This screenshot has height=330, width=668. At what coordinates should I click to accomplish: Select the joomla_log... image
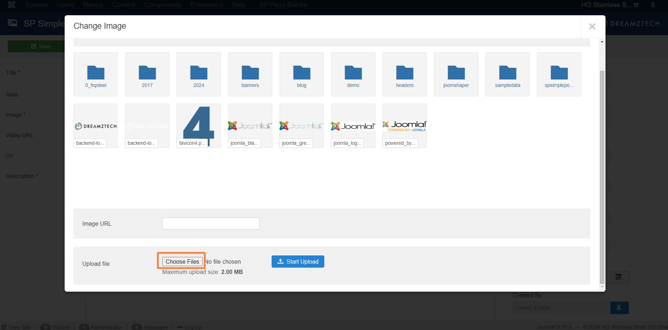353,126
